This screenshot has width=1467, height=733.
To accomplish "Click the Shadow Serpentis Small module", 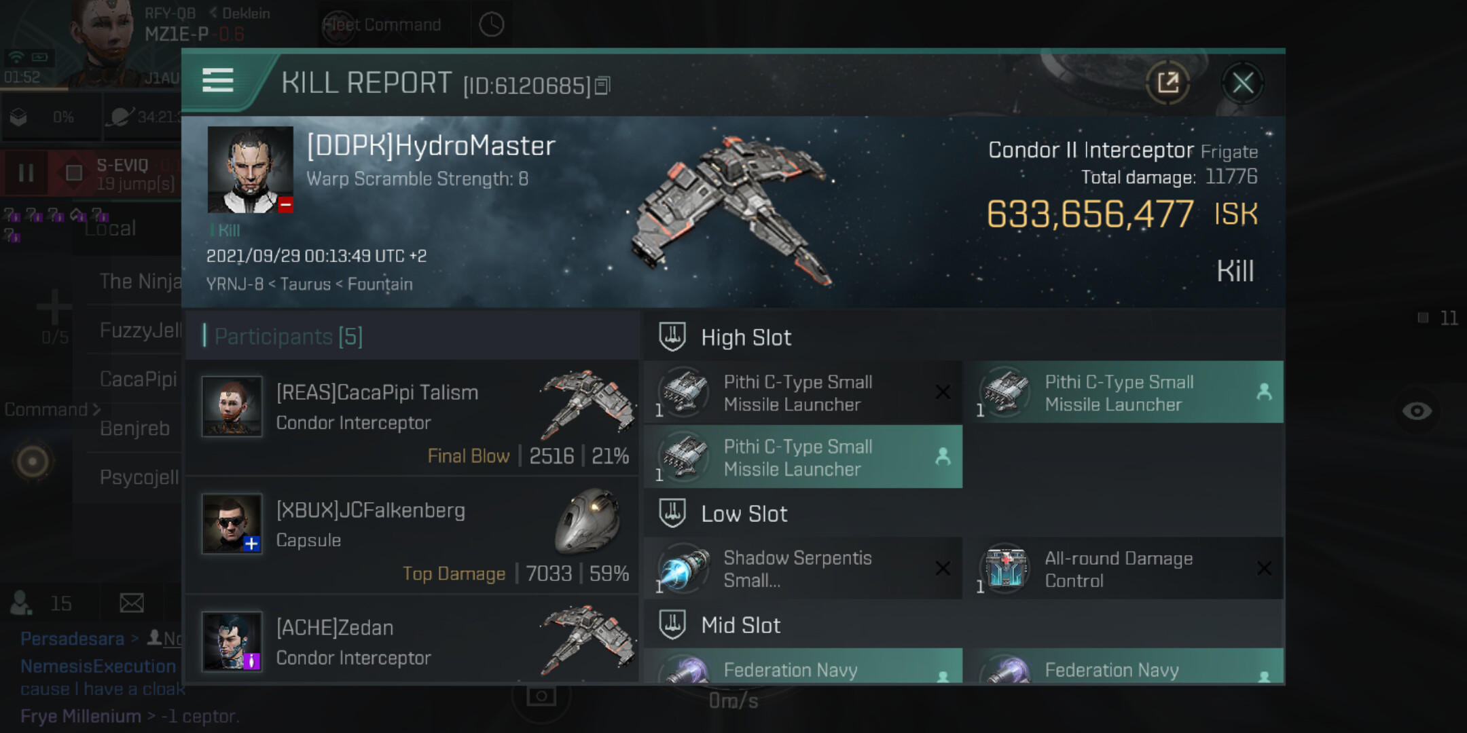I will point(803,569).
